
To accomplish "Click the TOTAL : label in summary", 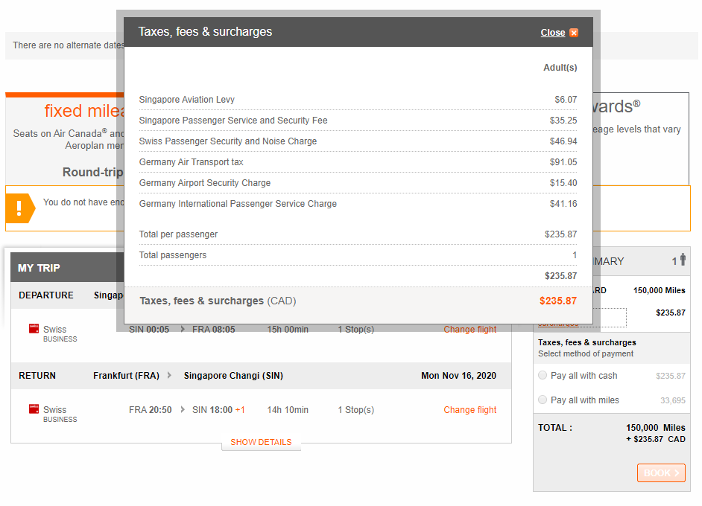I will tap(555, 428).
